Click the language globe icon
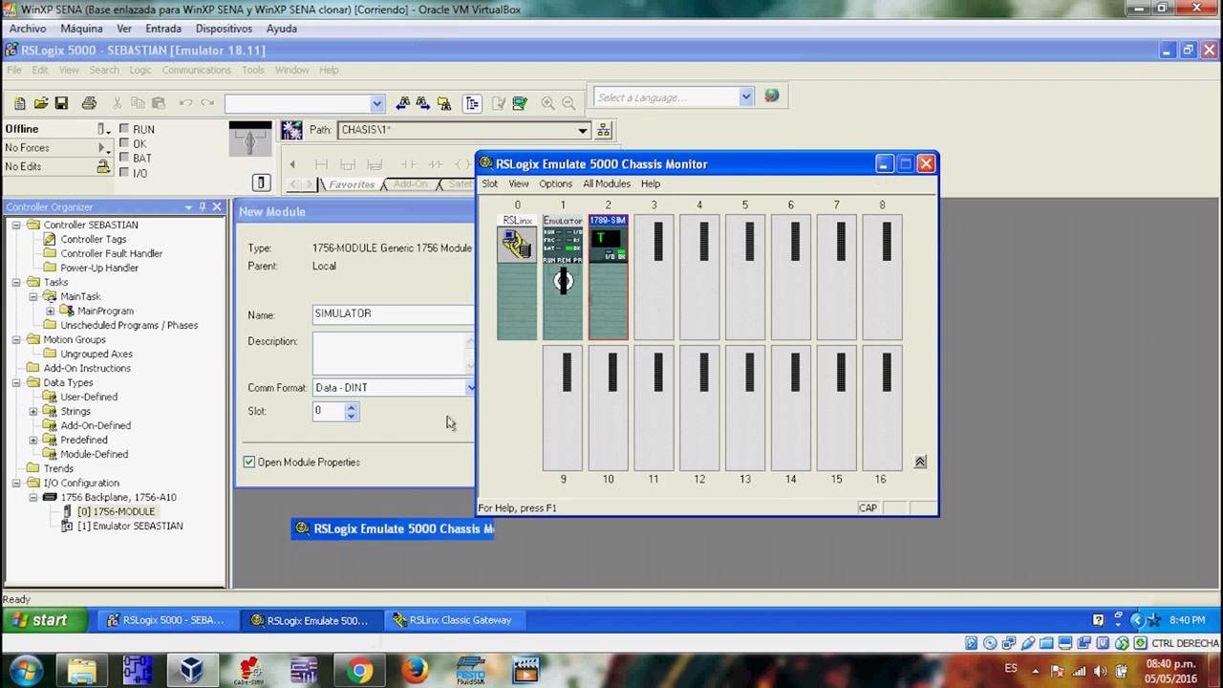Viewport: 1223px width, 688px height. pos(771,97)
